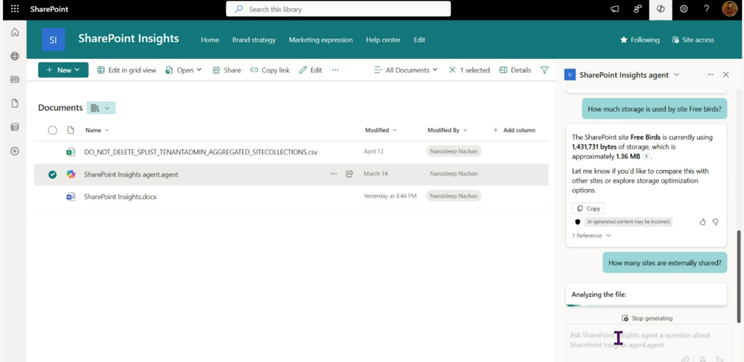The width and height of the screenshot is (744, 362).
Task: Open the app launcher waffle icon
Action: 15,9
